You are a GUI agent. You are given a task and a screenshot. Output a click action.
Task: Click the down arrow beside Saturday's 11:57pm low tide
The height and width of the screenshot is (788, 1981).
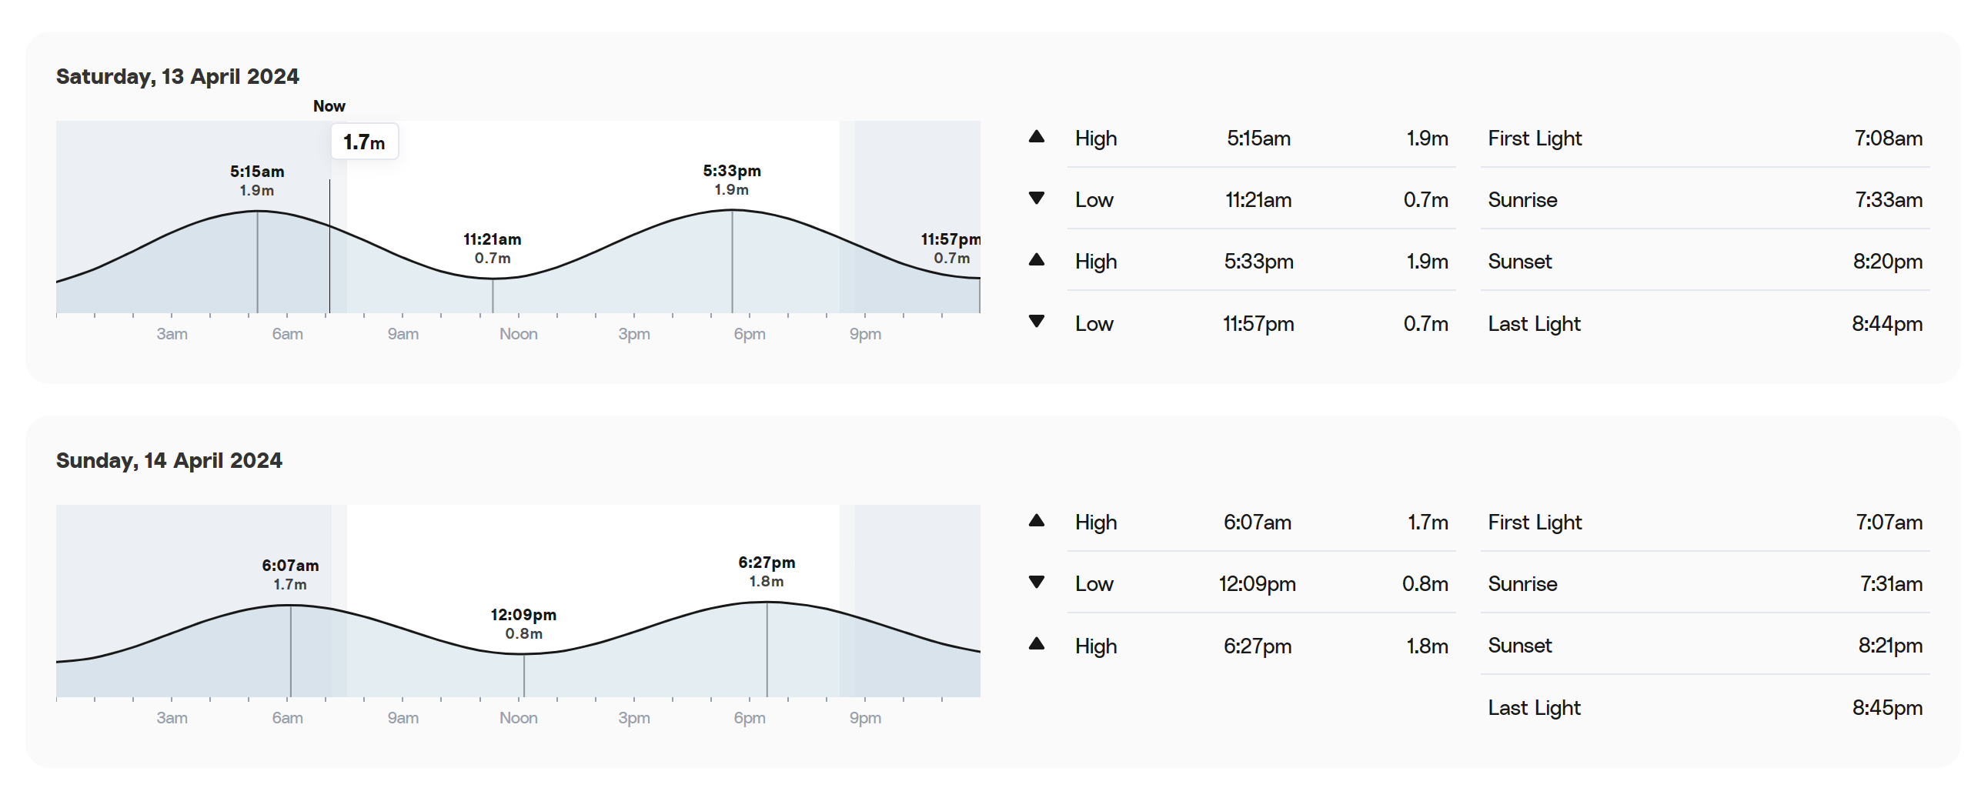click(x=1036, y=322)
